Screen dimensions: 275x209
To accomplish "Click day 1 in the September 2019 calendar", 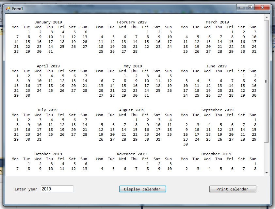I will point(255,120).
